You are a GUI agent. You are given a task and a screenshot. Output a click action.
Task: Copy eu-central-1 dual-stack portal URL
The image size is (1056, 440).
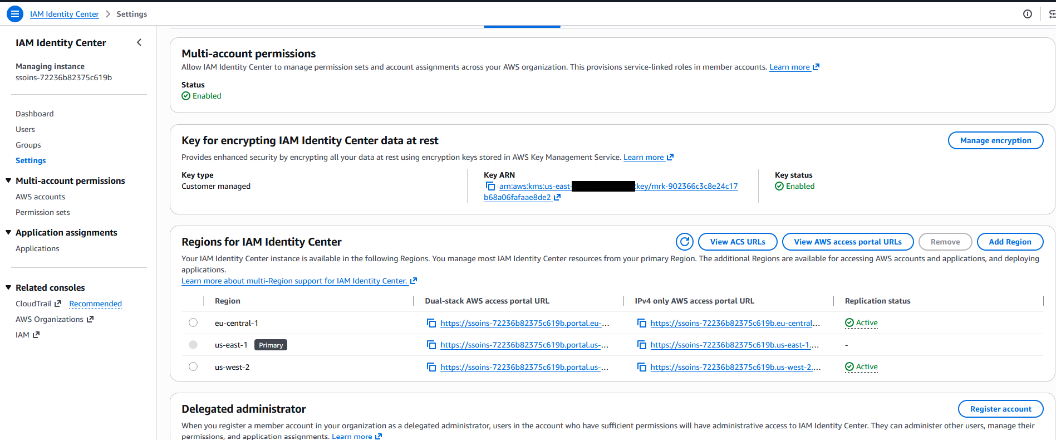pos(431,323)
